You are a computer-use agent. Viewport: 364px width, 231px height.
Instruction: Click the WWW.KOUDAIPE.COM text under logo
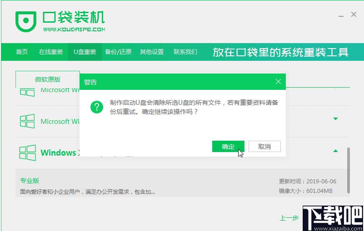click(x=74, y=29)
